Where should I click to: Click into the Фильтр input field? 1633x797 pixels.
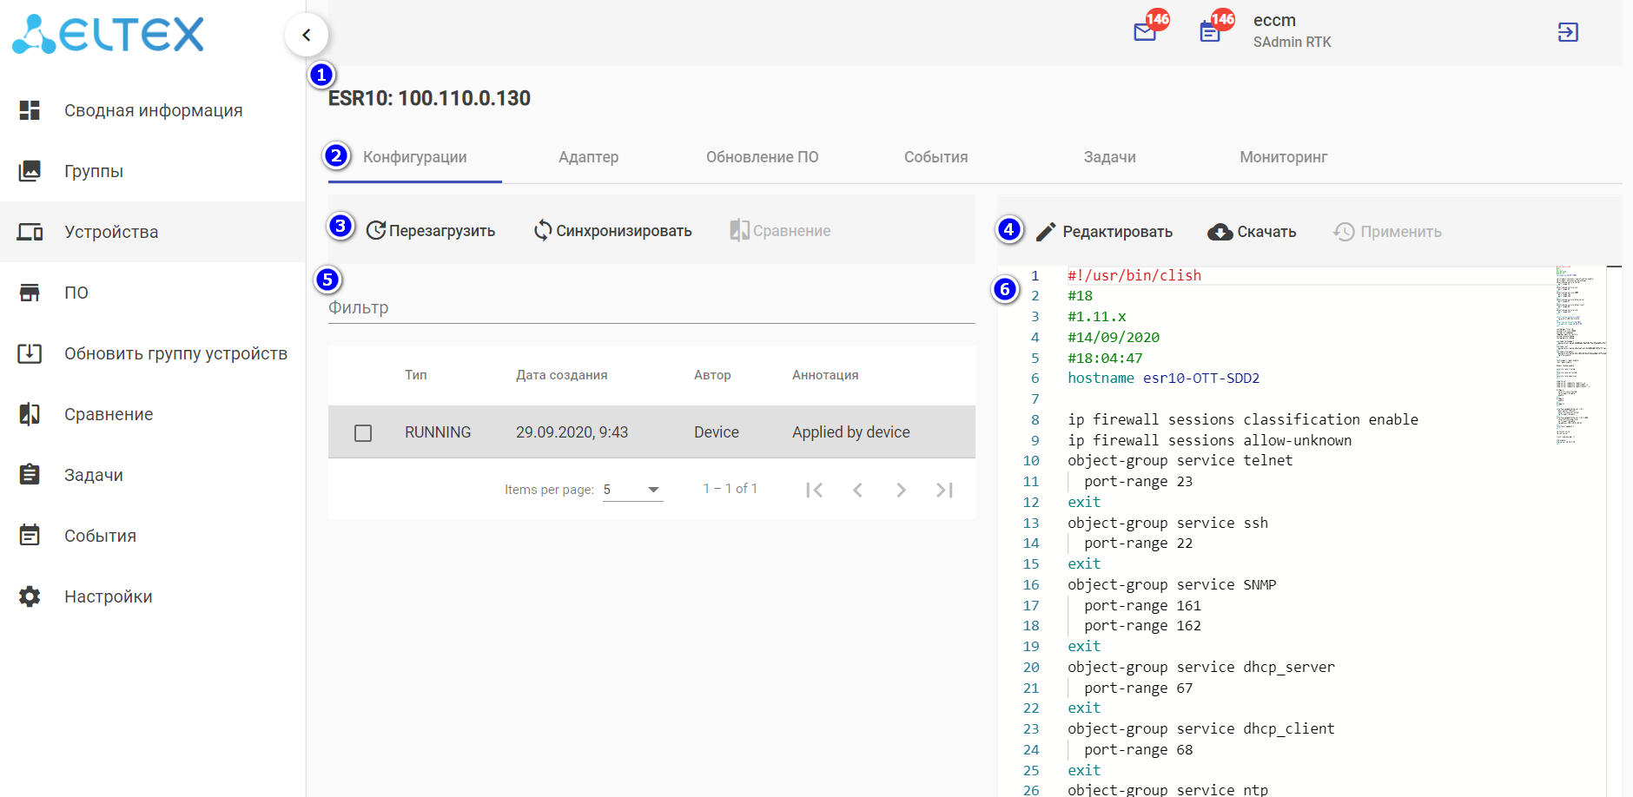click(x=651, y=308)
